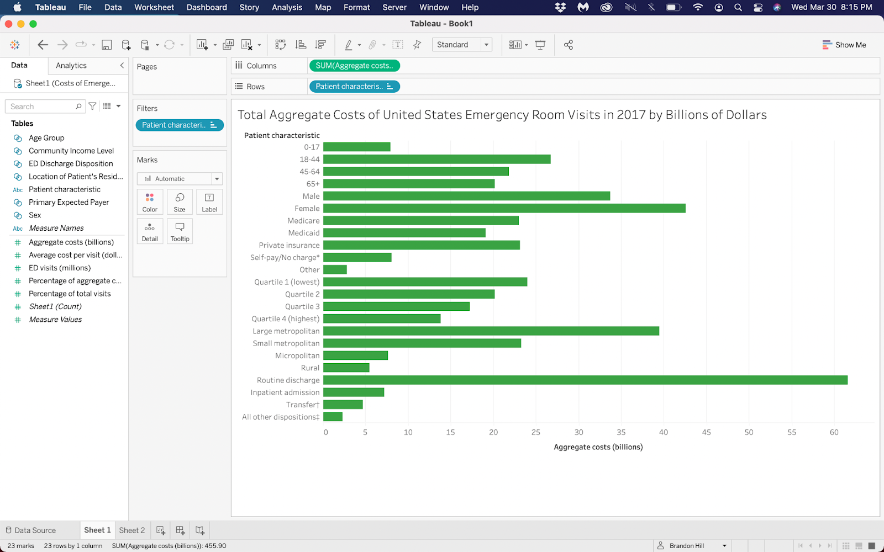Click the Add new data source icon
Image resolution: width=884 pixels, height=552 pixels.
tap(126, 45)
